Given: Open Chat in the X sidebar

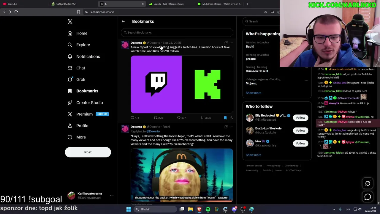Looking at the screenshot, I should [76, 68].
